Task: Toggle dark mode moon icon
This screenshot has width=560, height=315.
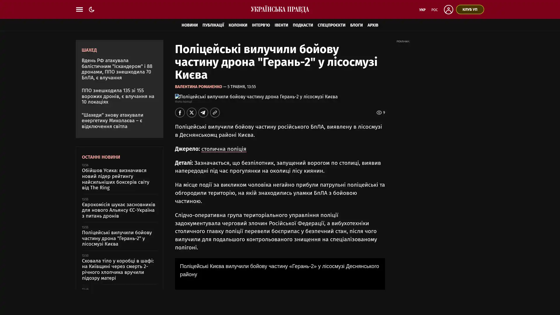Action: [x=92, y=9]
